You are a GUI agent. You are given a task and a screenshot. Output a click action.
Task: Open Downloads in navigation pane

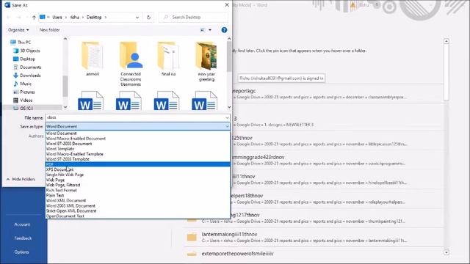30,76
